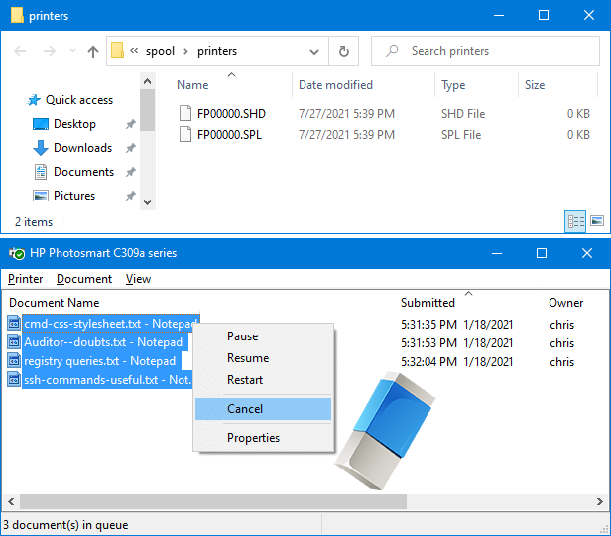
Task: Choose Pause in the context menu
Action: click(x=242, y=336)
